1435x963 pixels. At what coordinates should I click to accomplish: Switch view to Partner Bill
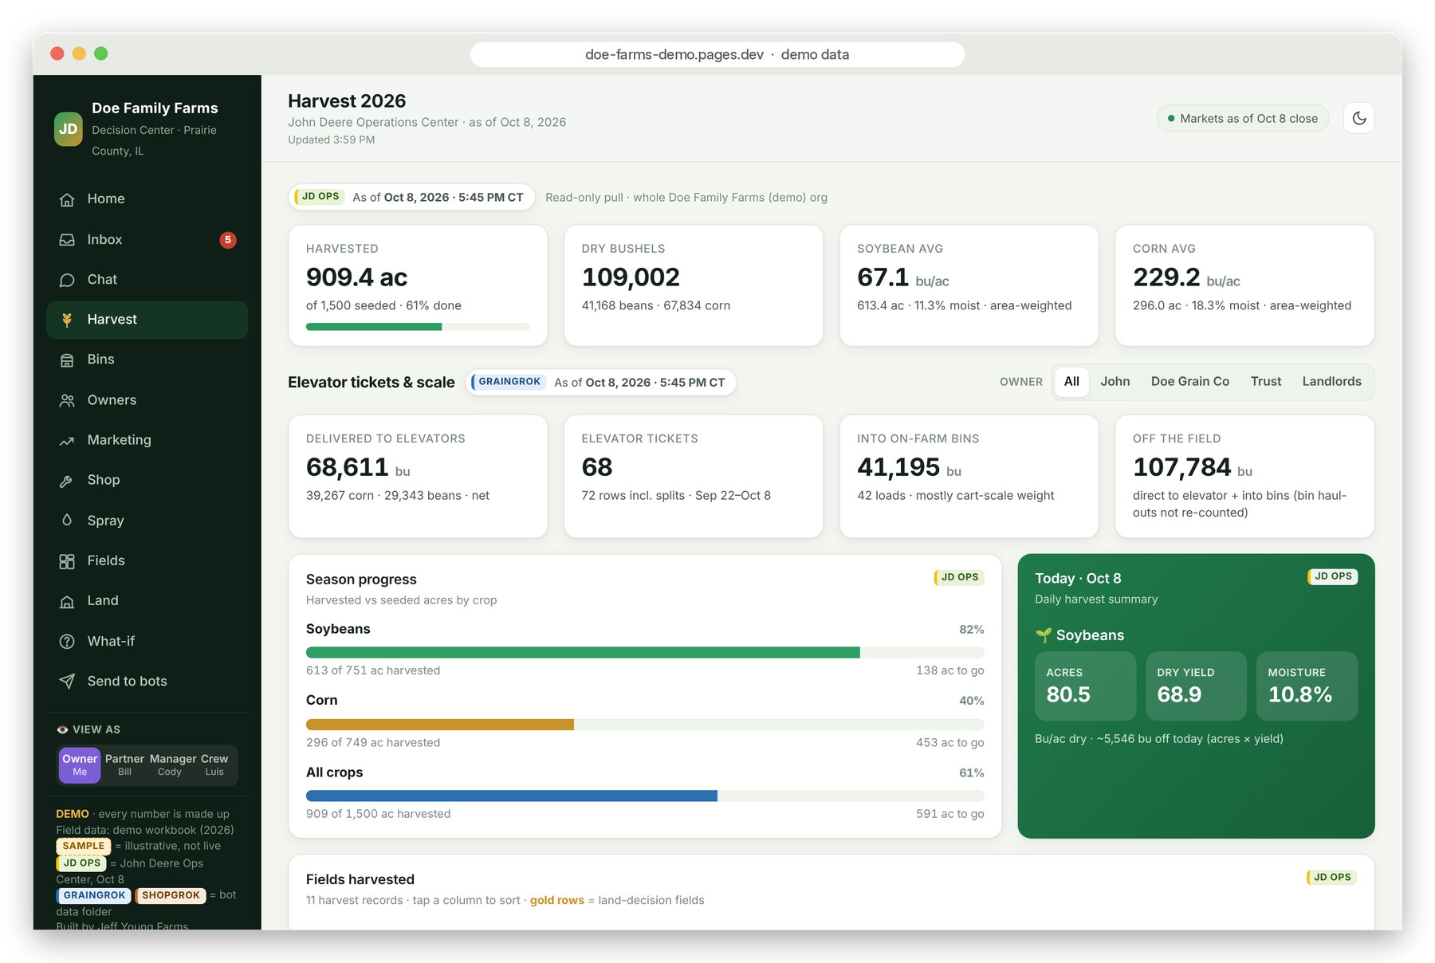(x=125, y=765)
